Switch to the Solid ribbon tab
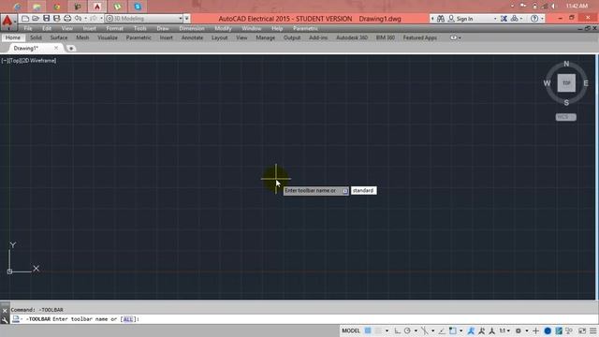The height and width of the screenshot is (337, 599). pyautogui.click(x=36, y=37)
